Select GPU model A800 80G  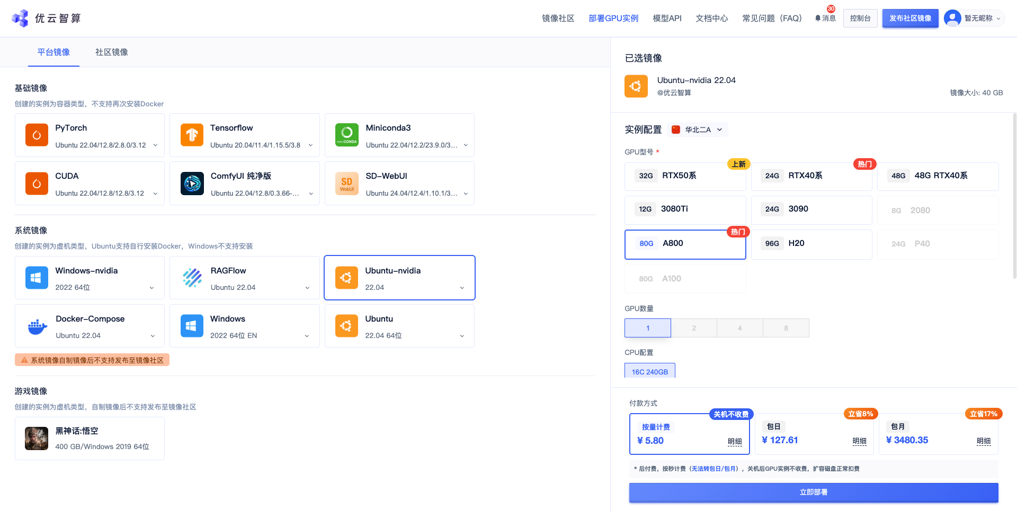685,244
